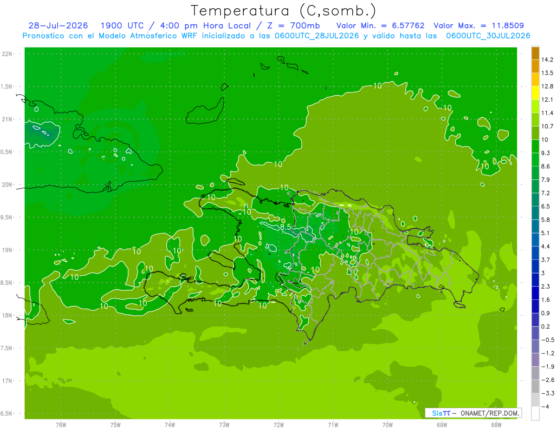The width and height of the screenshot is (557, 431).
Task: Click the "19N" latitude label
Action: (x=7, y=250)
